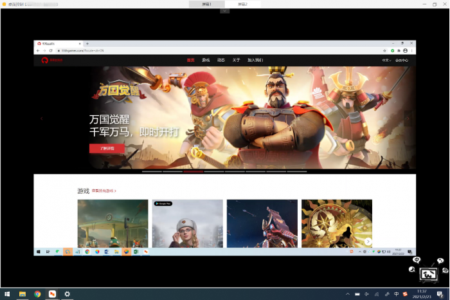Viewport: 450px width, 300px height.
Task: Toggle the 中 input method indicator in local tray
Action: 397,294
